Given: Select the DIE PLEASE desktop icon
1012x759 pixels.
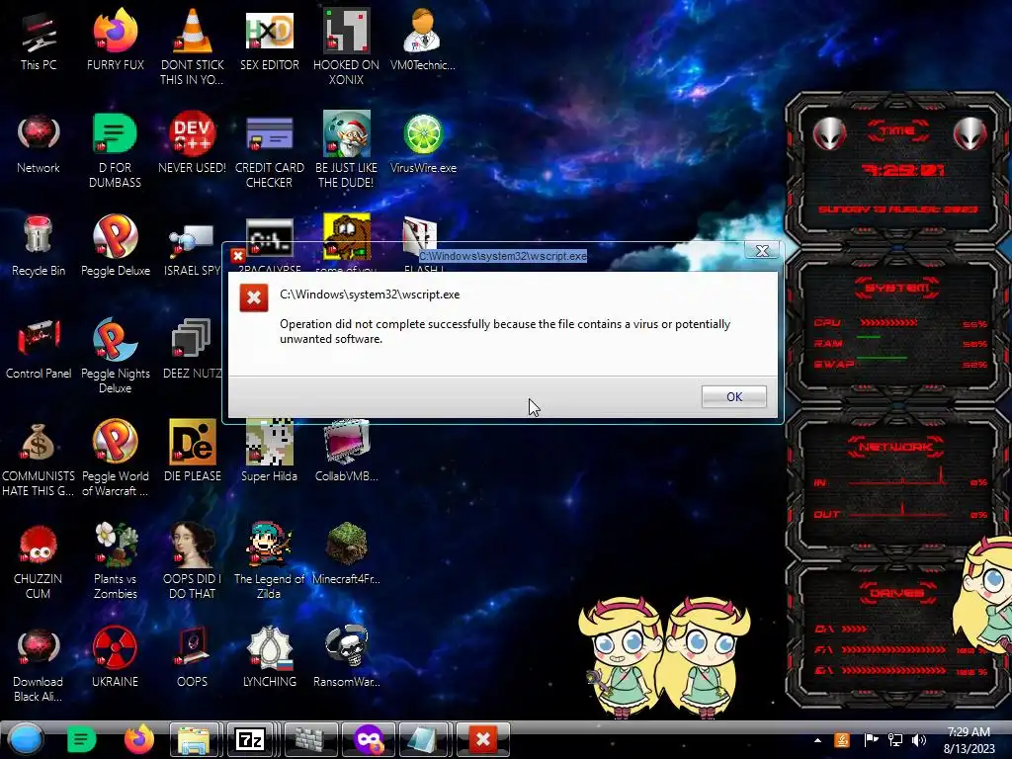Looking at the screenshot, I should coord(193,451).
